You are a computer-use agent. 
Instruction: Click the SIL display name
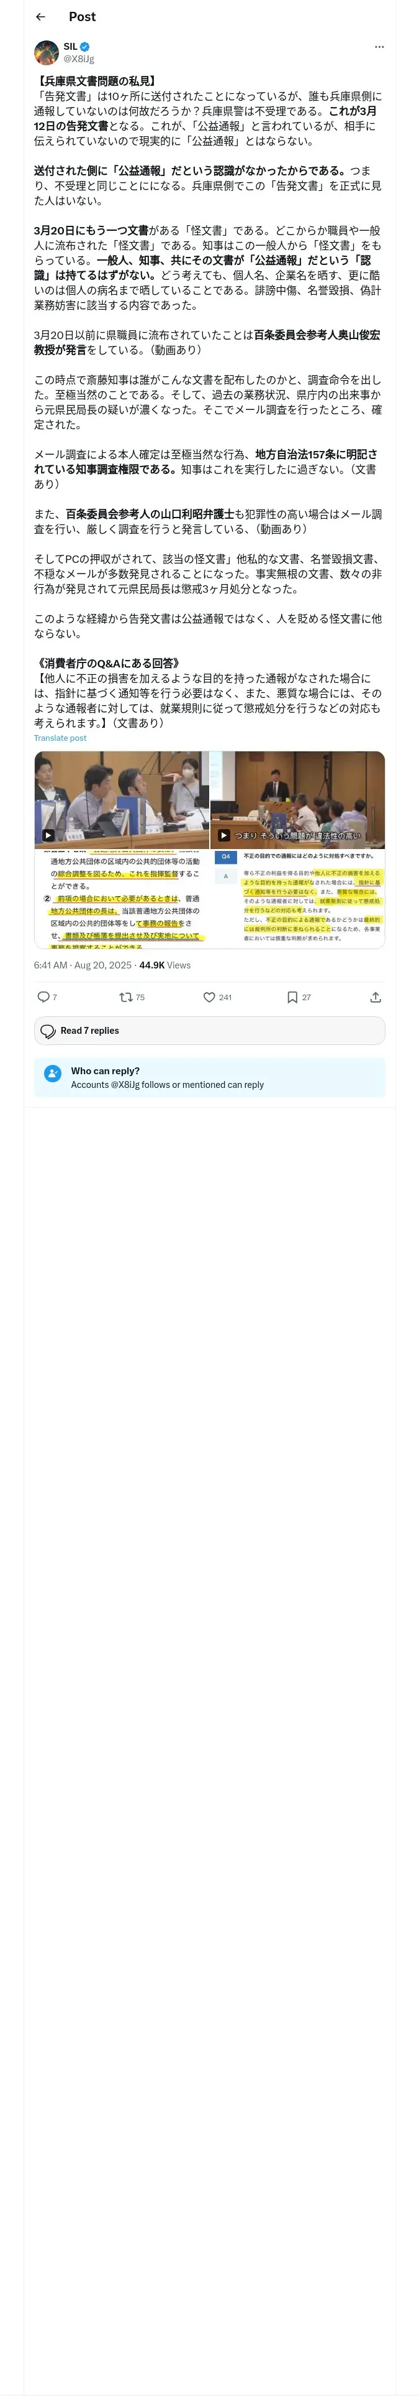click(x=71, y=47)
